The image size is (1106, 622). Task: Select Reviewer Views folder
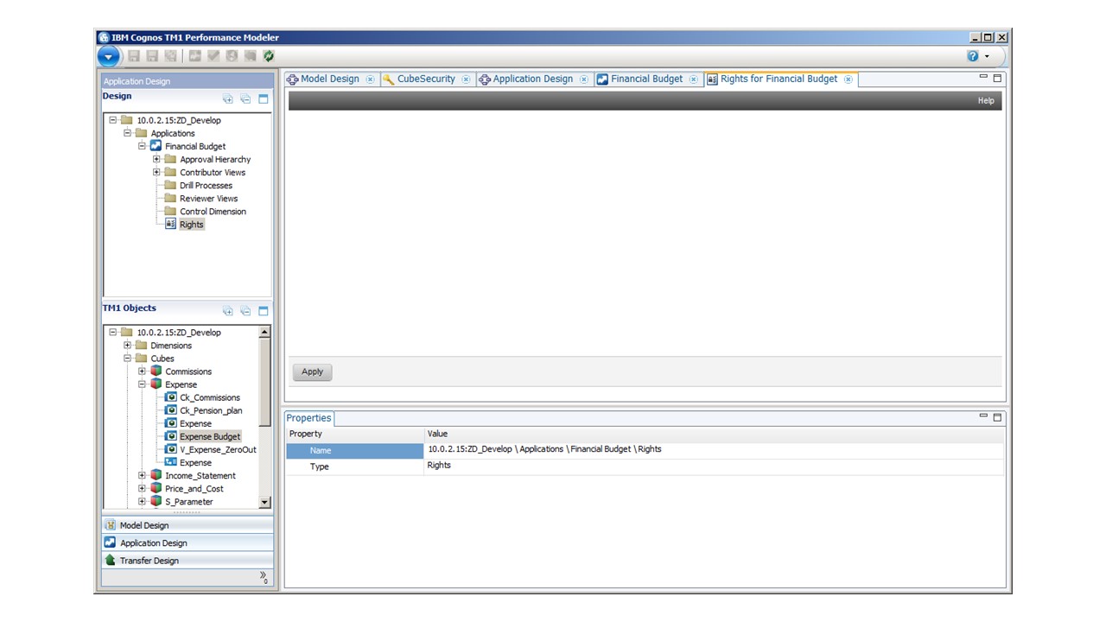(x=208, y=199)
